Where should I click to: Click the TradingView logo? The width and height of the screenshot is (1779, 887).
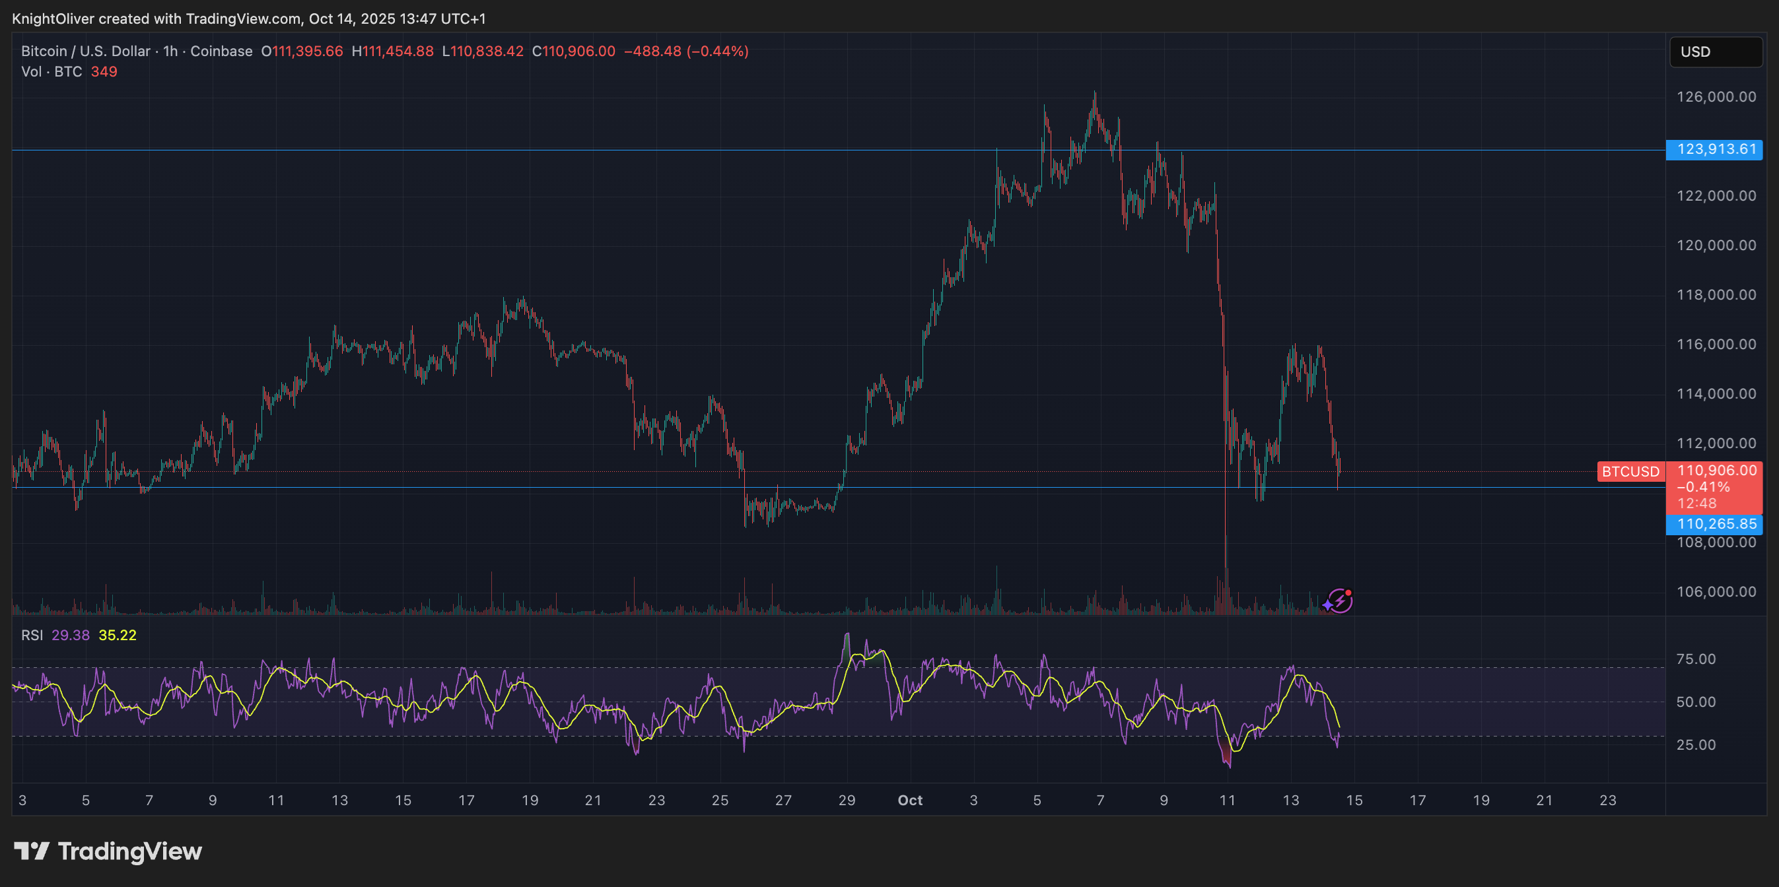[x=108, y=851]
